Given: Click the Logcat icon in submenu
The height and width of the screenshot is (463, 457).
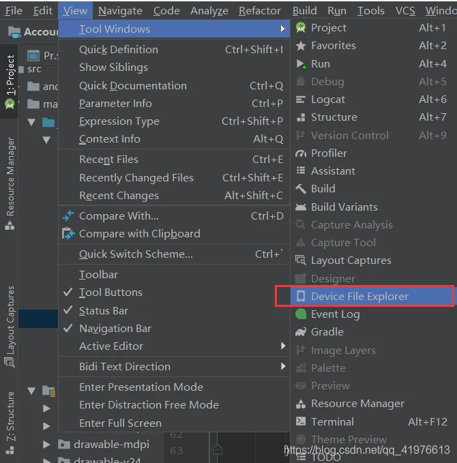Looking at the screenshot, I should (x=301, y=100).
